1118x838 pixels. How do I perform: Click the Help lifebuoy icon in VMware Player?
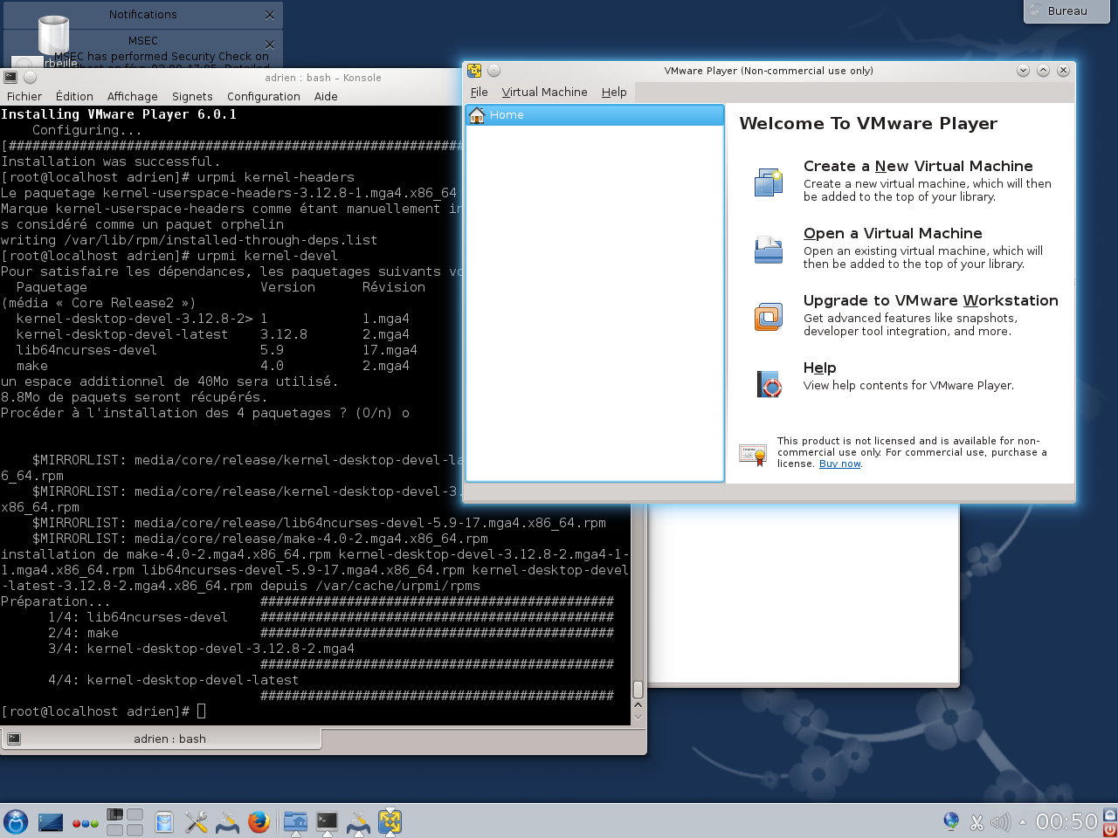(x=769, y=383)
